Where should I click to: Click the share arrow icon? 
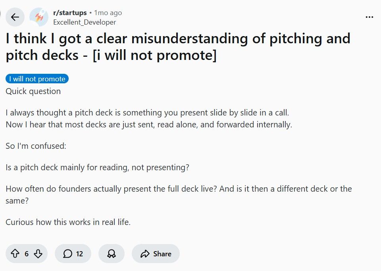coord(145,254)
